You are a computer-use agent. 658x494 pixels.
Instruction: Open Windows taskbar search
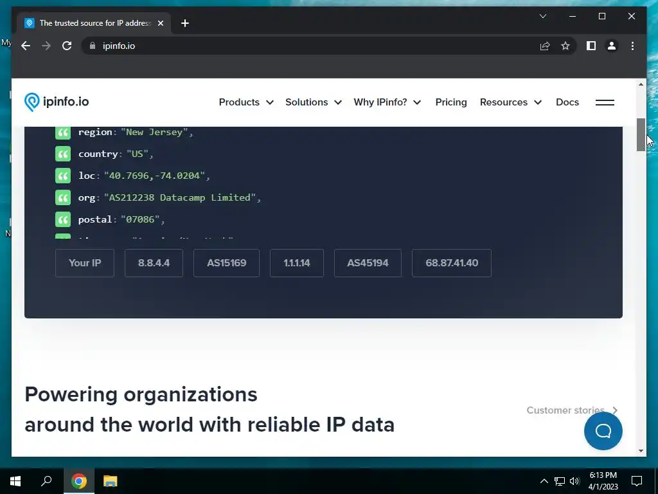click(46, 481)
